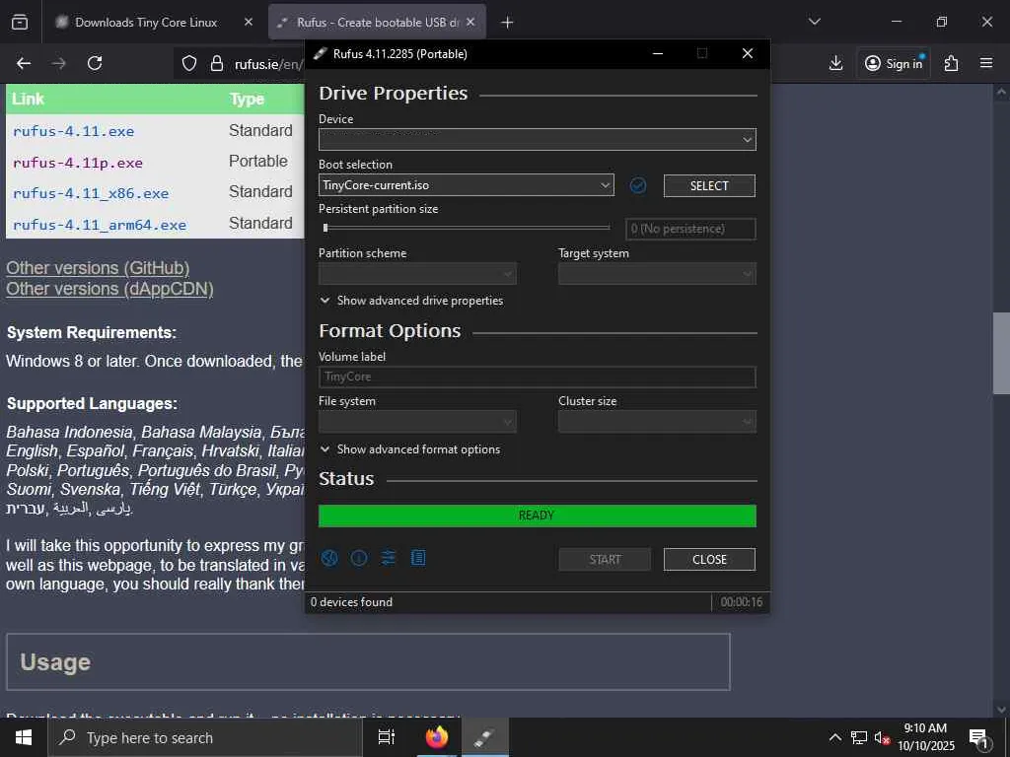Open the Partition scheme dropdown

tap(417, 274)
